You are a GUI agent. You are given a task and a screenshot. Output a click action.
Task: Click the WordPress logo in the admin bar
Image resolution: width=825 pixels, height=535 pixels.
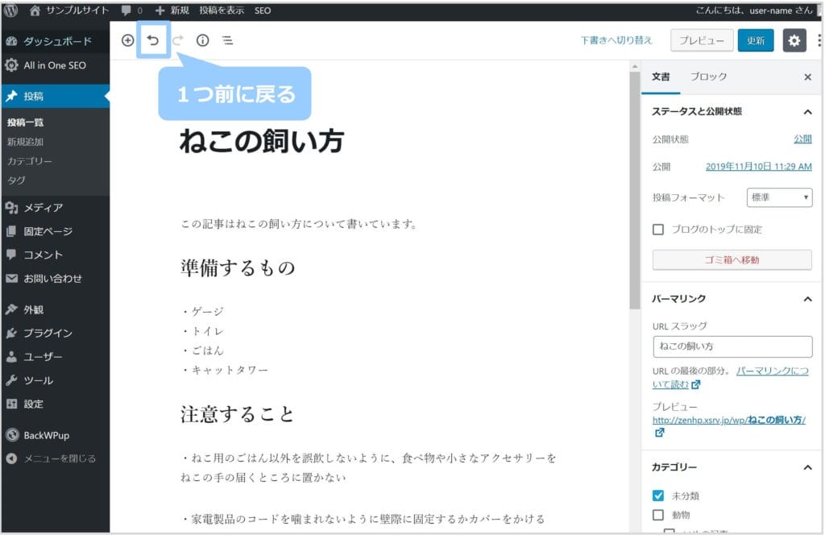click(x=11, y=10)
